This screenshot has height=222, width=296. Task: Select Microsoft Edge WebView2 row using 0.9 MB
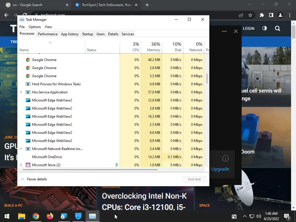coord(111,141)
